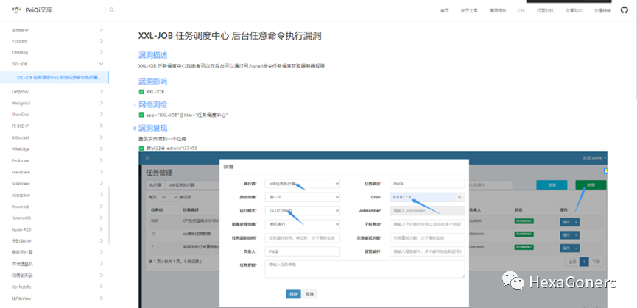Open the 红蓝对抗 nav item

coord(545,10)
